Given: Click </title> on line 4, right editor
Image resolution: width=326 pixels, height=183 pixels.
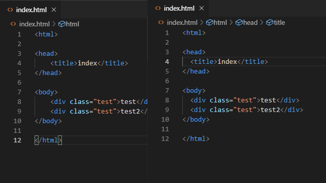Looking at the screenshot, I should [x=252, y=62].
